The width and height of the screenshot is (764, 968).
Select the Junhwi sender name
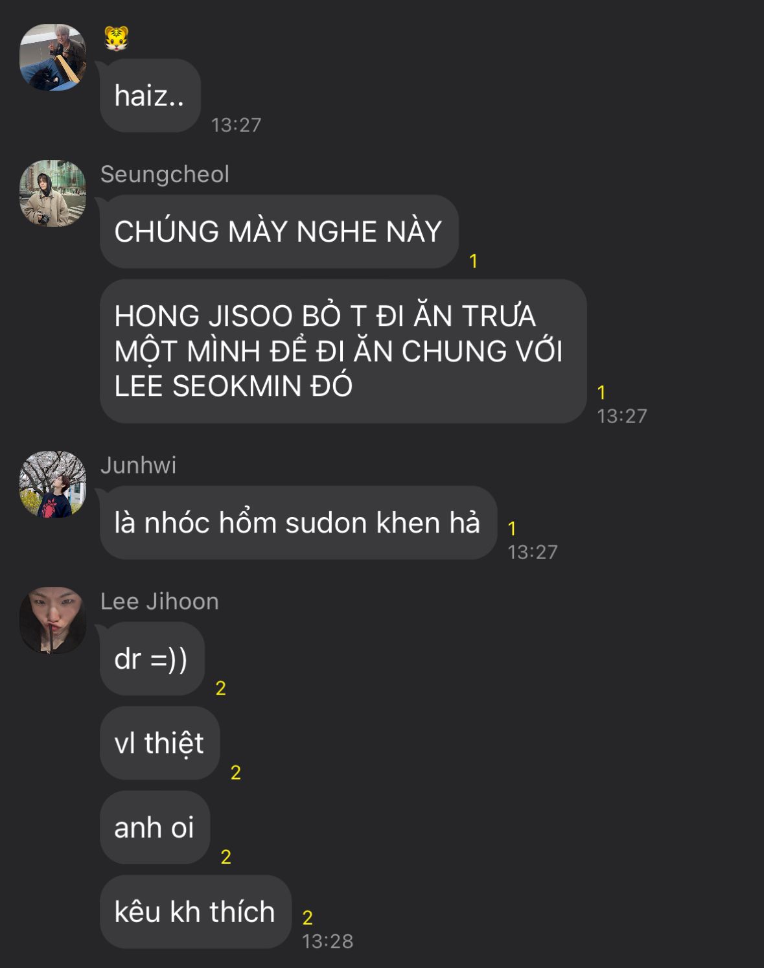pyautogui.click(x=138, y=465)
